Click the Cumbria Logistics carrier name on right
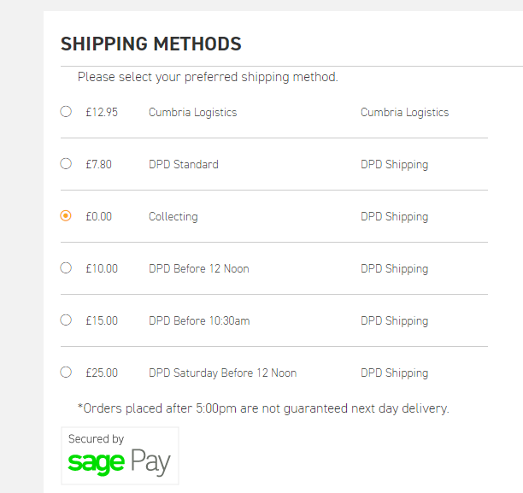Screen dimensions: 523x493 click(x=404, y=113)
